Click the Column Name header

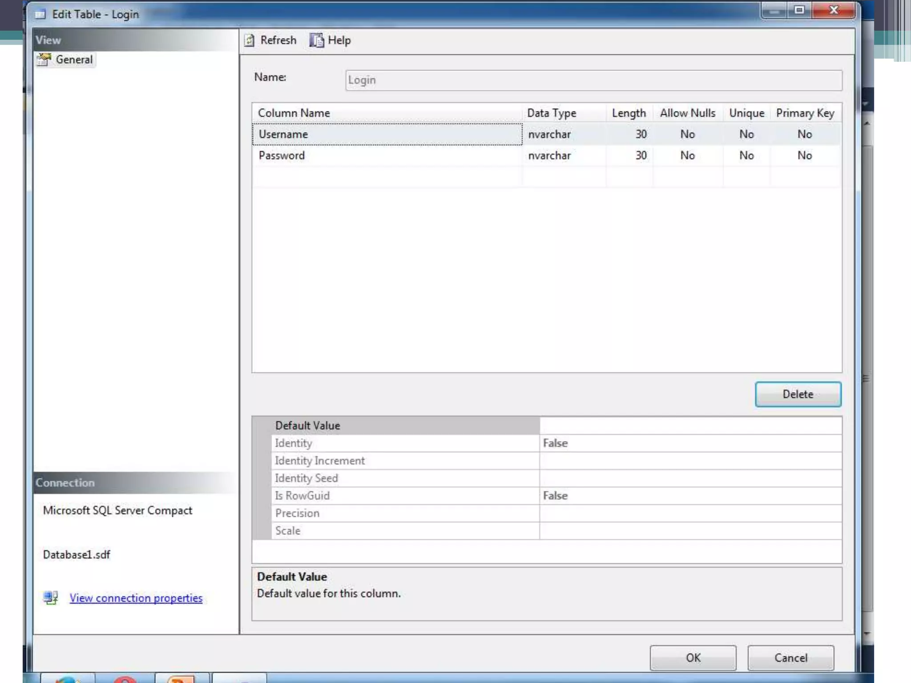(387, 113)
